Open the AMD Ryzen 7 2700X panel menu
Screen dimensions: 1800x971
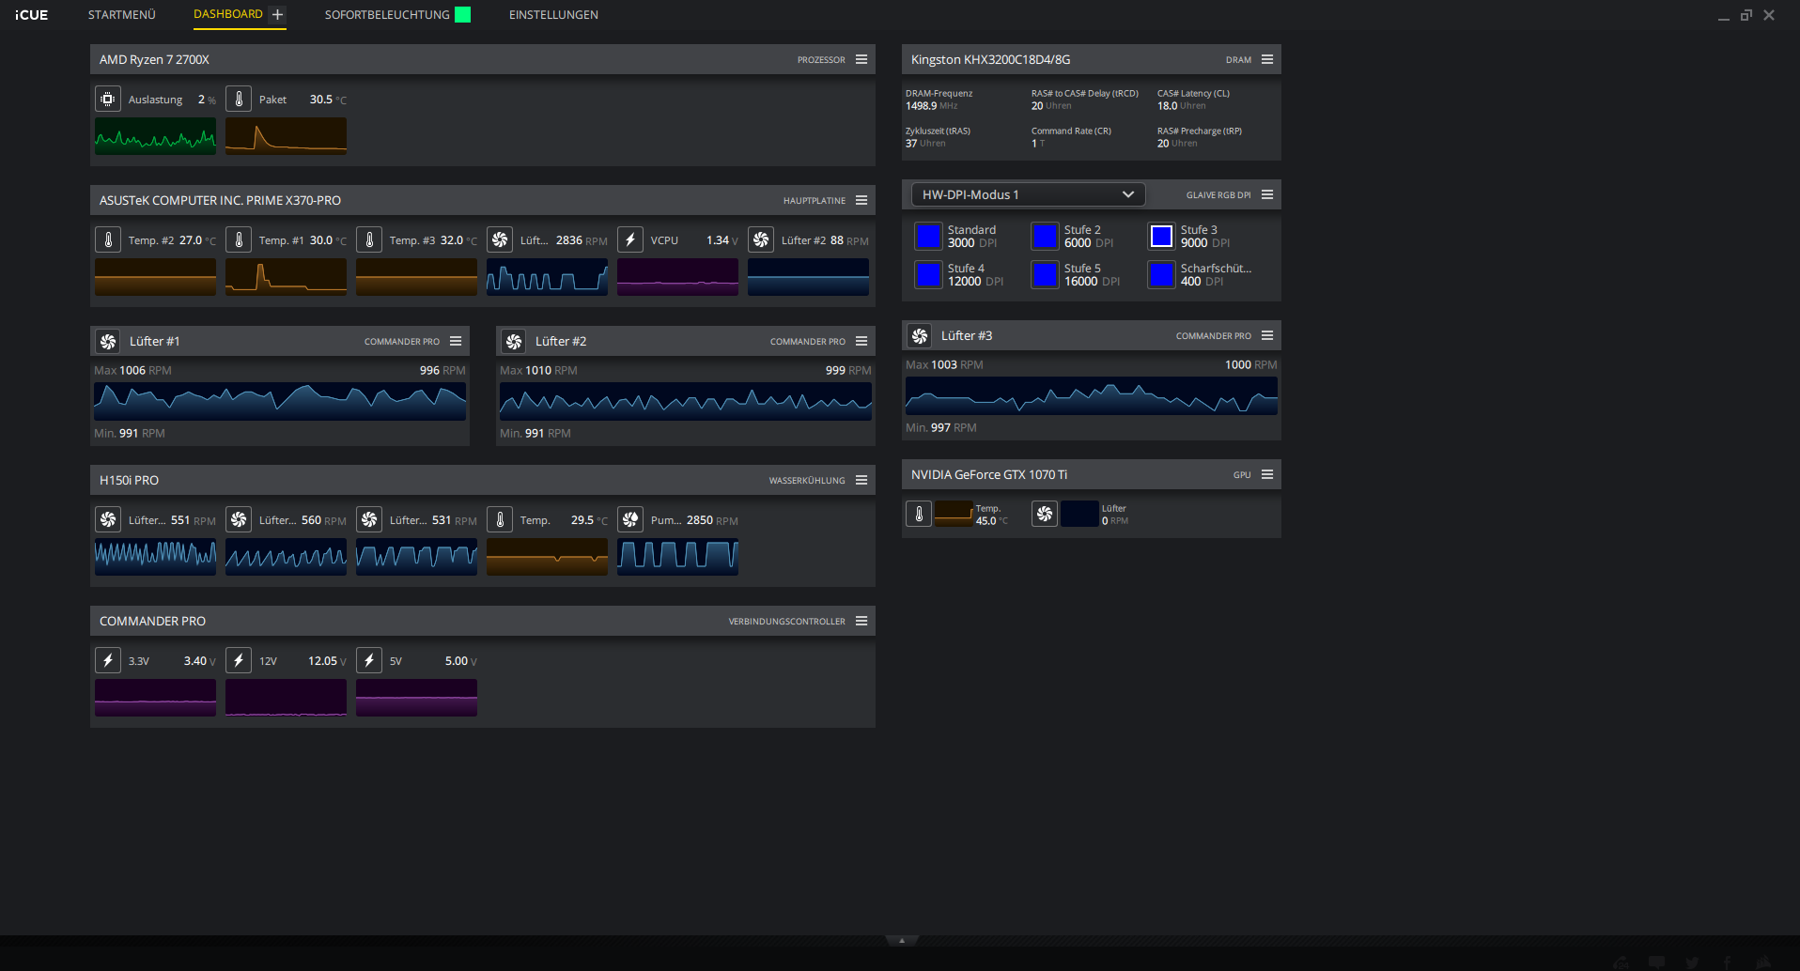[861, 59]
